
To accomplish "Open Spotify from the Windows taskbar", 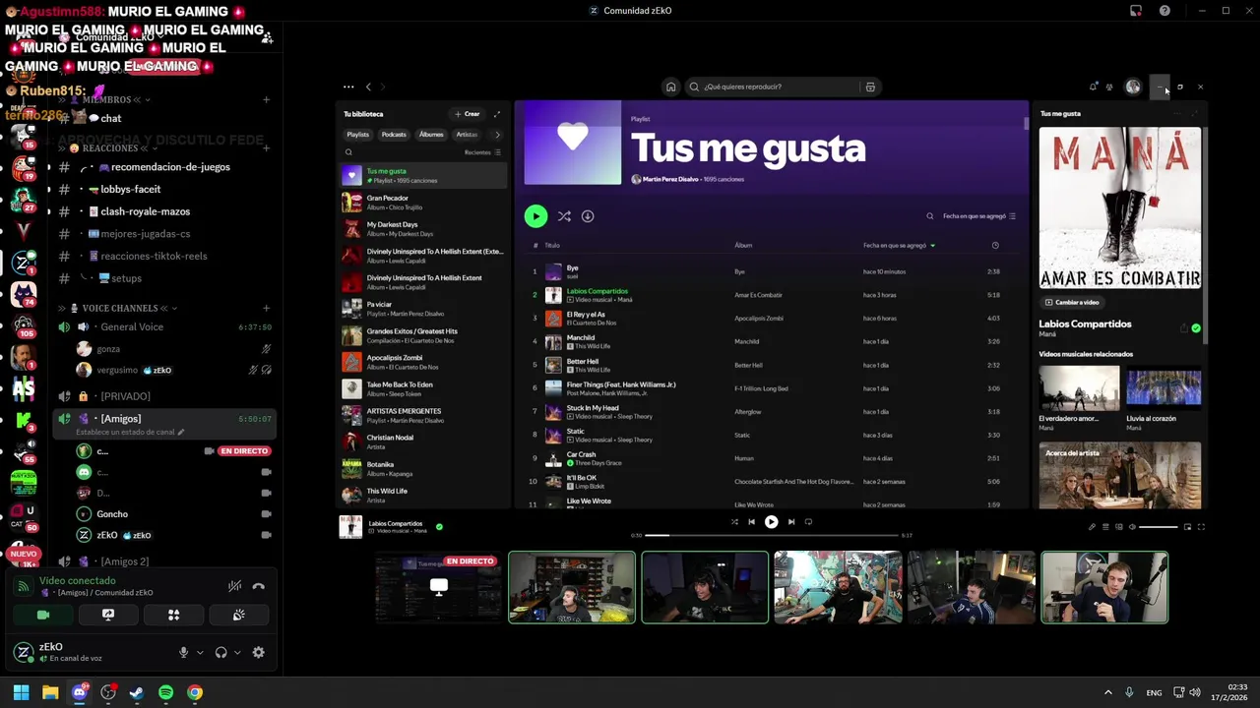I will (x=165, y=692).
